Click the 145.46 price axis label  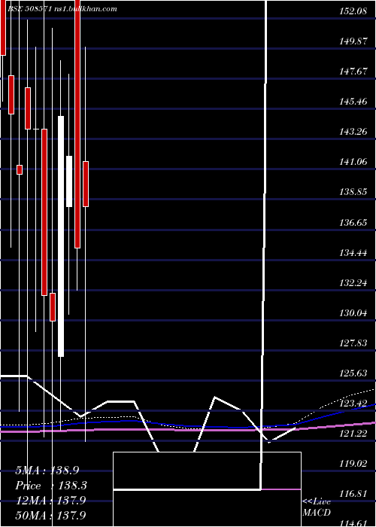click(353, 101)
